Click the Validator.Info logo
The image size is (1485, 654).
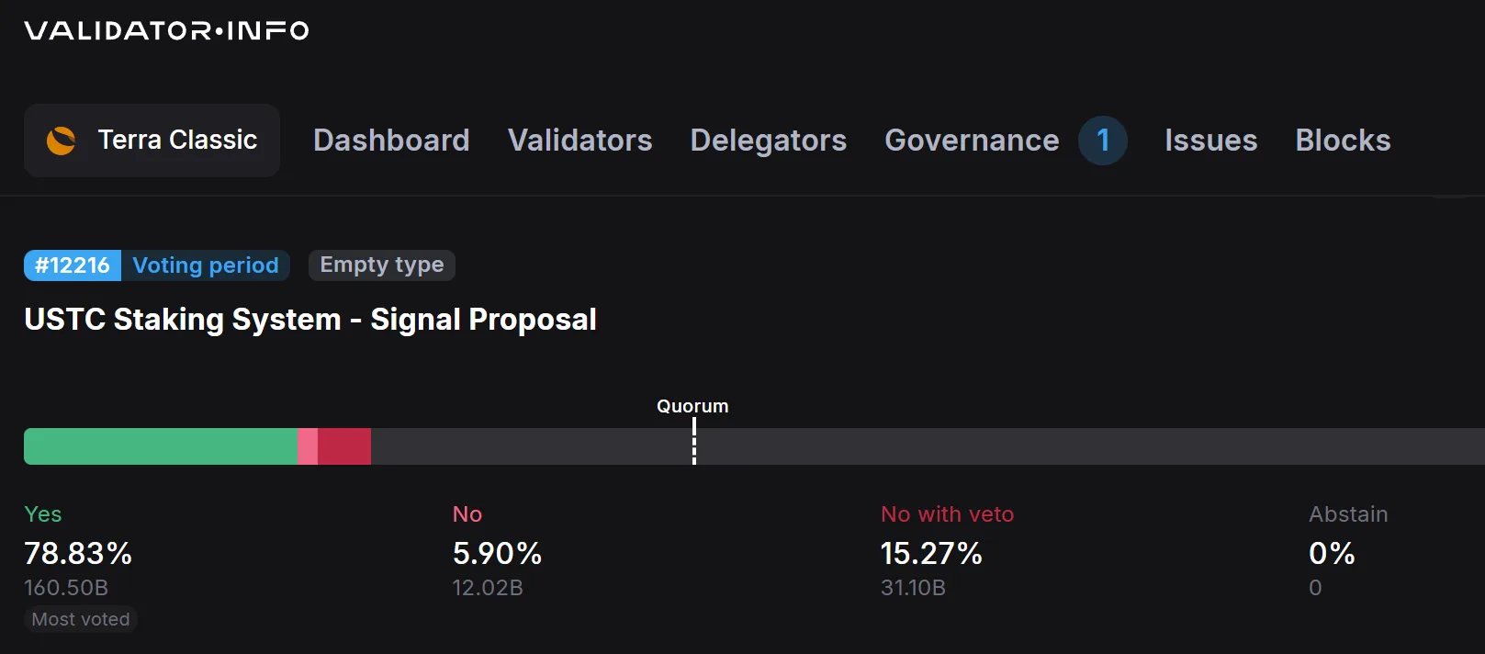(x=166, y=31)
